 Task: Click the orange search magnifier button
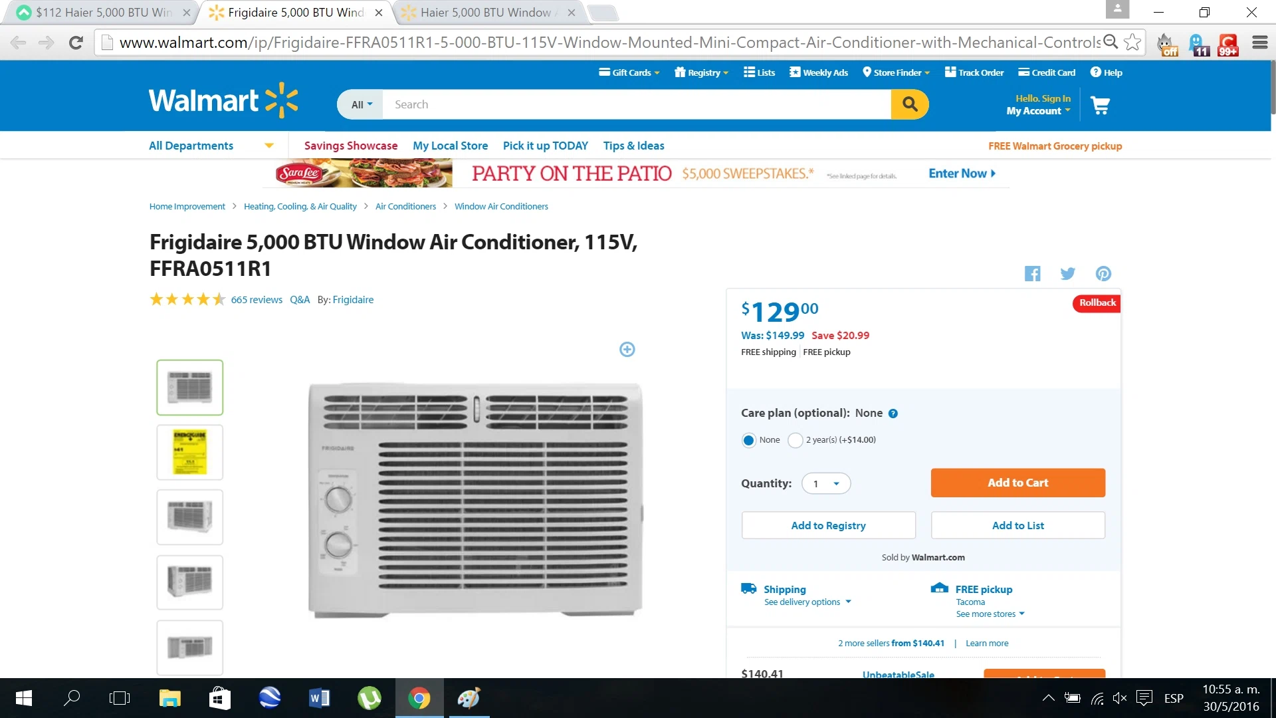(910, 104)
